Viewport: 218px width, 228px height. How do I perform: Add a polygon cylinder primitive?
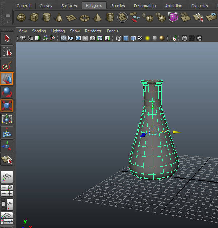click(47, 17)
